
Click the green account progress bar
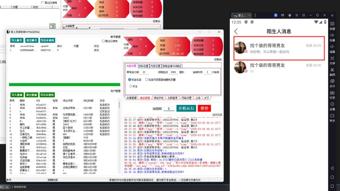coord(63,85)
